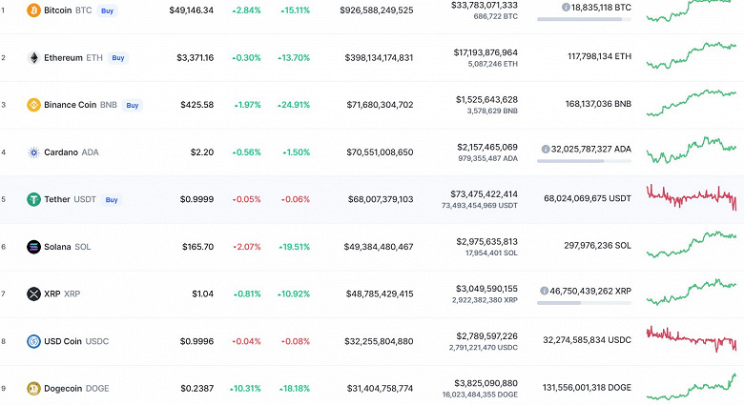Open the Solana name link
Viewport: 744px width, 405px height.
pos(59,247)
